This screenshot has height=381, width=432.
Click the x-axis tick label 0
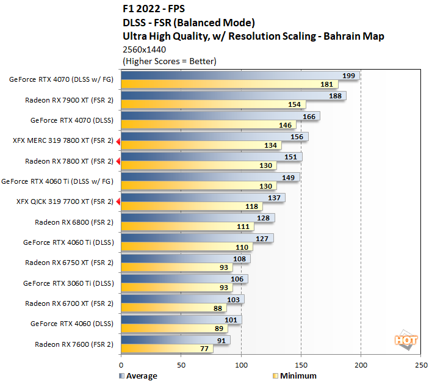(121, 365)
